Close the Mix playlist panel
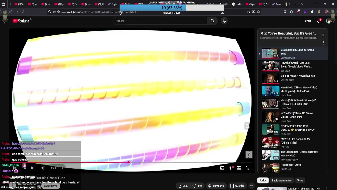Image resolution: width=337 pixels, height=190 pixels. pos(323,35)
